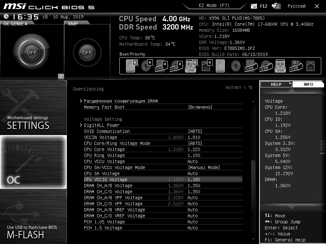The height and width of the screenshot is (244, 326).
Task: Edit the CPU Ring Voltage value 1.150
Action: 194,155
